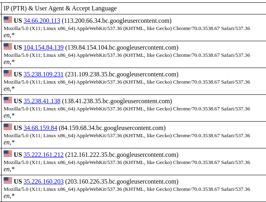Click the 'US' country code beside 104.154.84.139
The height and width of the screenshot is (202, 266).
click(x=18, y=48)
